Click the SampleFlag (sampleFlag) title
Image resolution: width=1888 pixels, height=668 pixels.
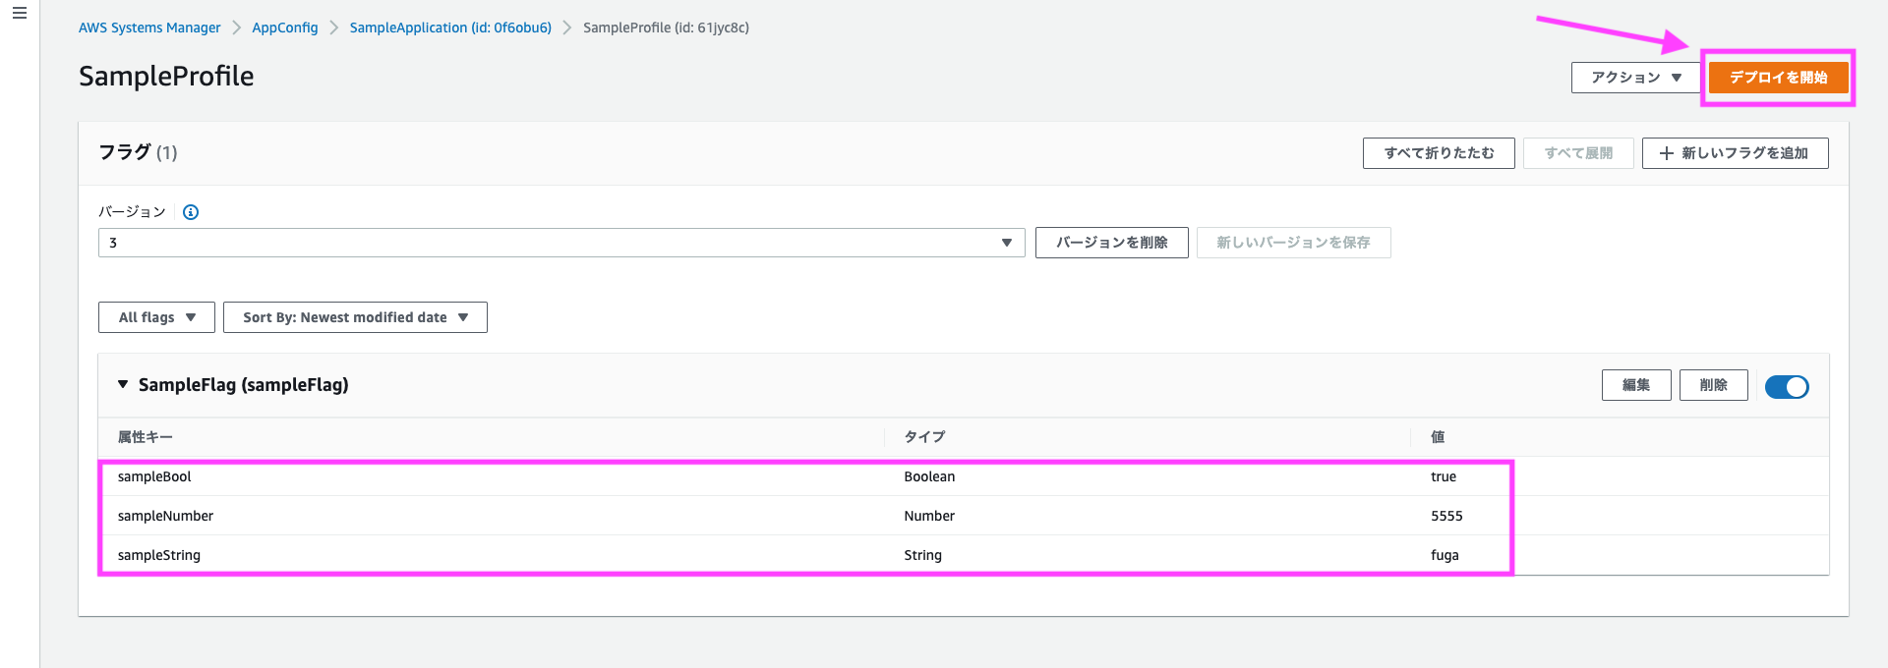click(244, 385)
